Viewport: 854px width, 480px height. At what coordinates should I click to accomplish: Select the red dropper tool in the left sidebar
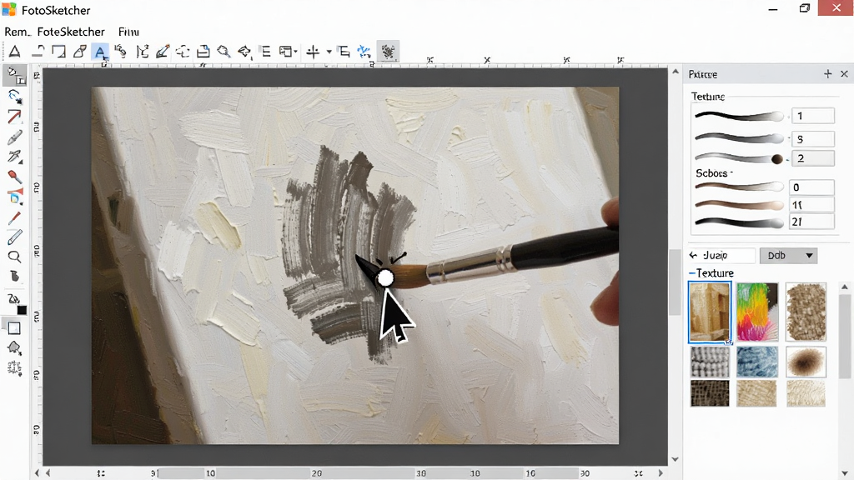(15, 177)
